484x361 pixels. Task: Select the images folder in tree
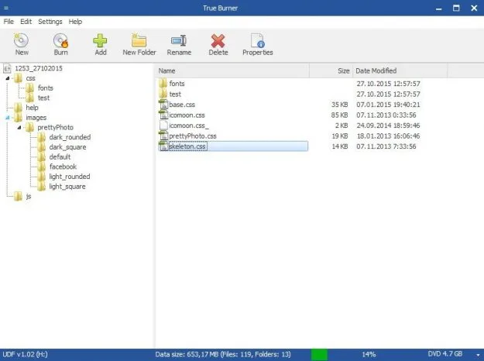tap(36, 118)
